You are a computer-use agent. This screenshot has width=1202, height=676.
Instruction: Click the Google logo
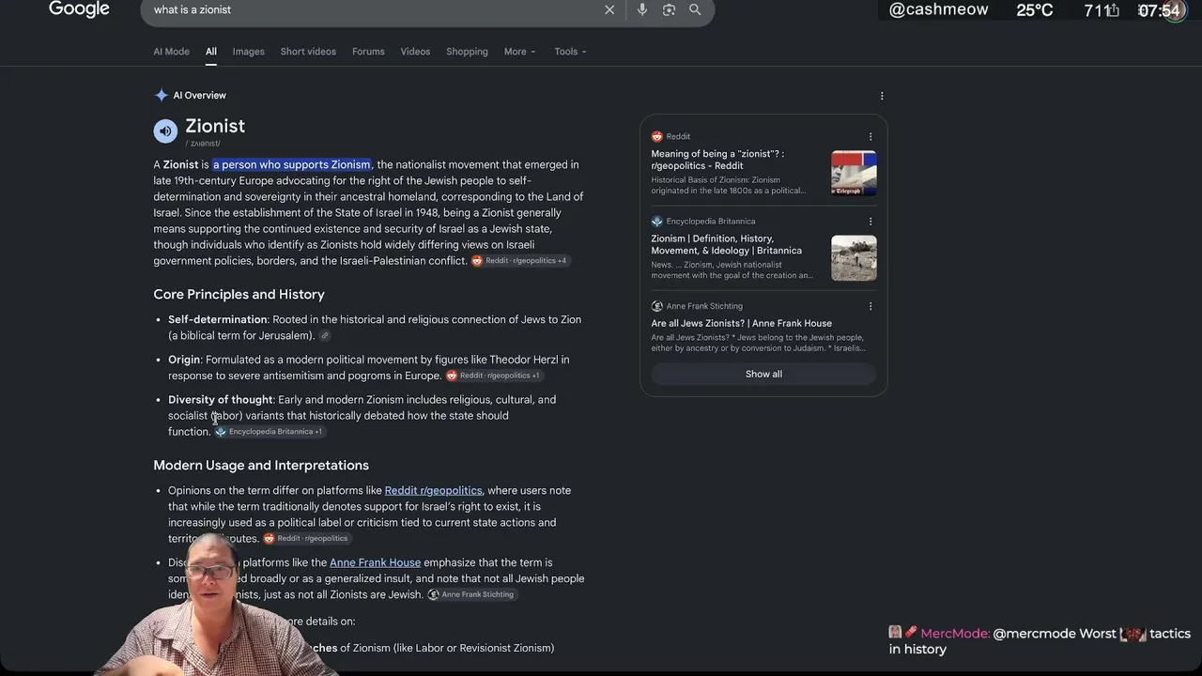click(x=79, y=9)
